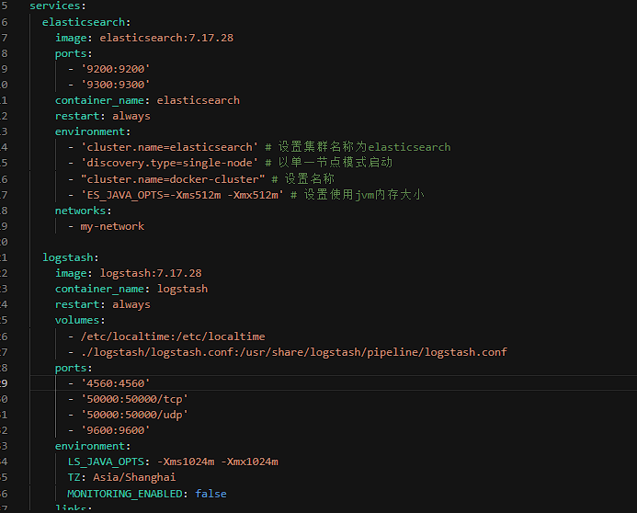Click the port mapping '50000:50000/udp'
Image resolution: width=637 pixels, height=513 pixels.
(x=134, y=415)
